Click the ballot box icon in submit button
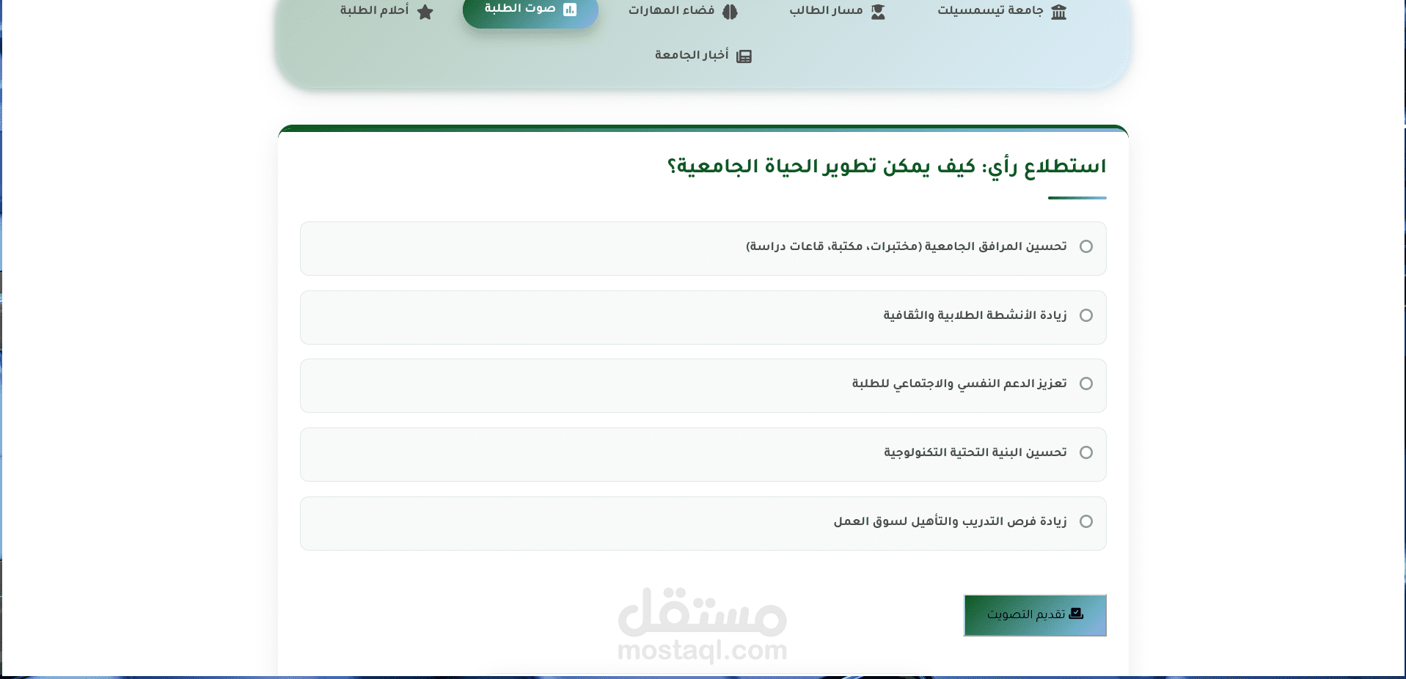1406x679 pixels. [x=1076, y=614]
